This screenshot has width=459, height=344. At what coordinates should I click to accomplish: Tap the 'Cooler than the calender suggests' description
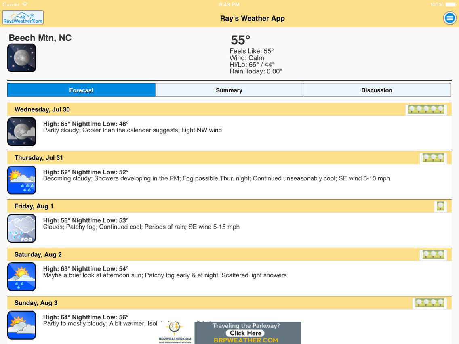(133, 130)
